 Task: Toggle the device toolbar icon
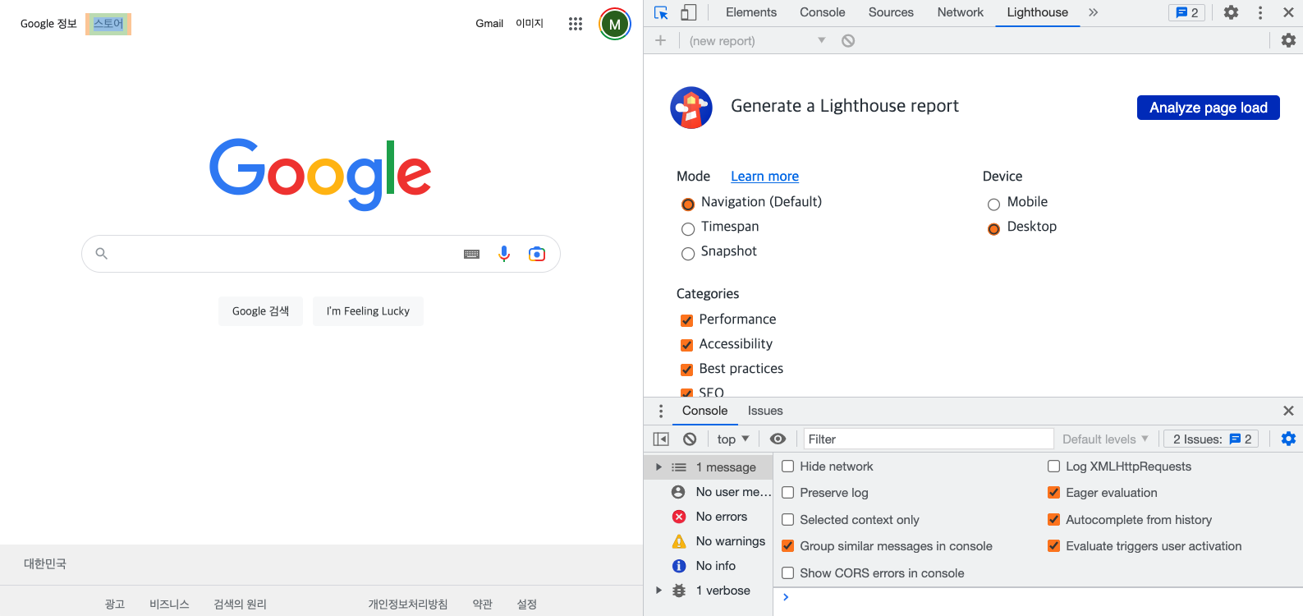pos(689,12)
